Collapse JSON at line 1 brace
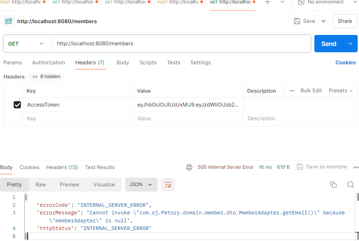This screenshot has height=241, width=359. pyautogui.click(x=26, y=197)
